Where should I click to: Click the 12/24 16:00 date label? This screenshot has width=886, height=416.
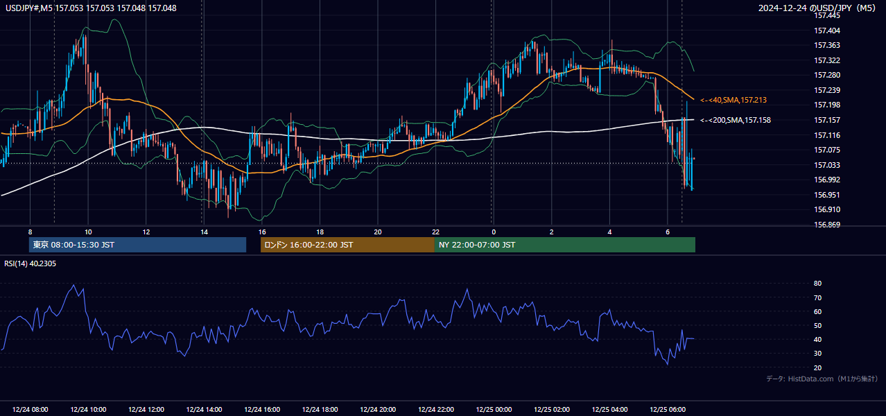coord(262,410)
